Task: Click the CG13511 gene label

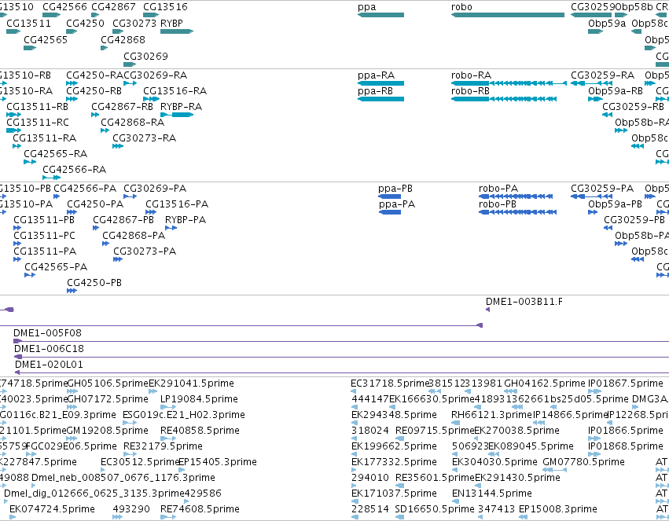Action: (28, 23)
